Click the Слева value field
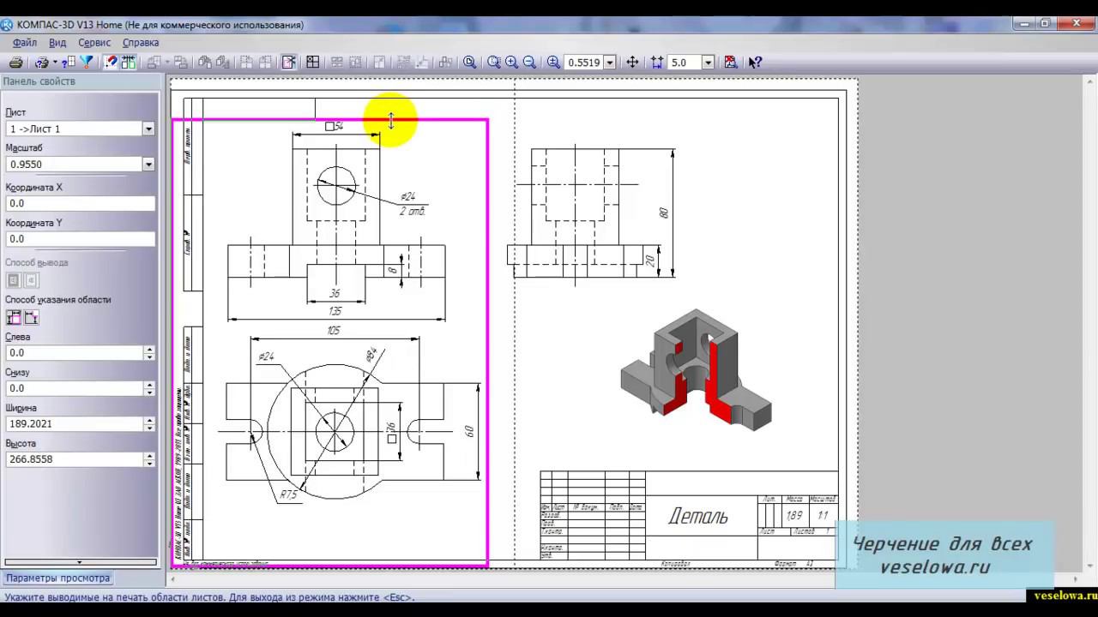 click(x=75, y=353)
